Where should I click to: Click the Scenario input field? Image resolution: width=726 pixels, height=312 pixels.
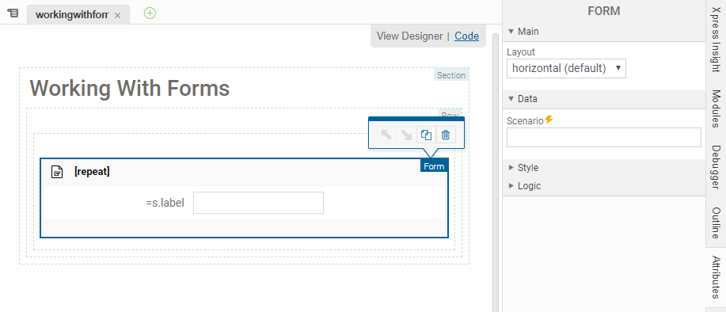[x=604, y=138]
